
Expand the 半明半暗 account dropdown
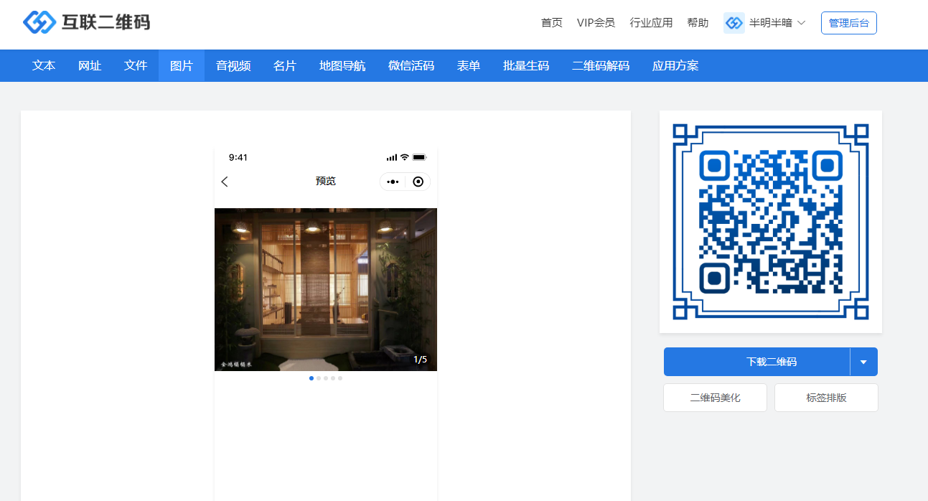tap(801, 23)
